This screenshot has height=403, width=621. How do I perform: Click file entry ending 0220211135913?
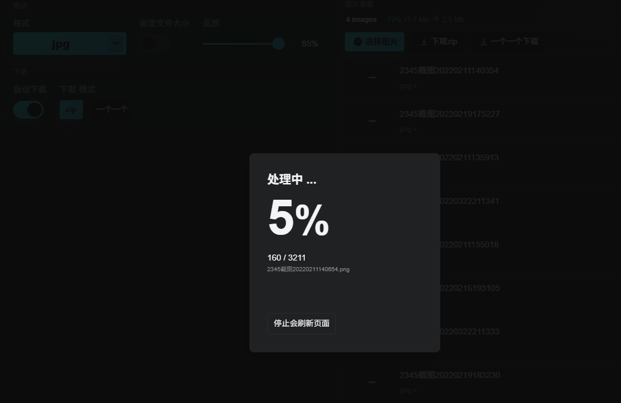pyautogui.click(x=469, y=157)
